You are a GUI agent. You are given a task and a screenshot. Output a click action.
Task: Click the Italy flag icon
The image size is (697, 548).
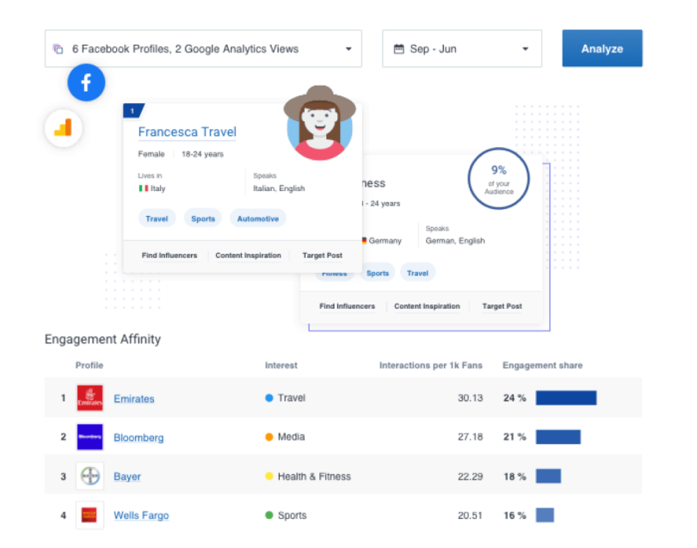click(x=143, y=188)
